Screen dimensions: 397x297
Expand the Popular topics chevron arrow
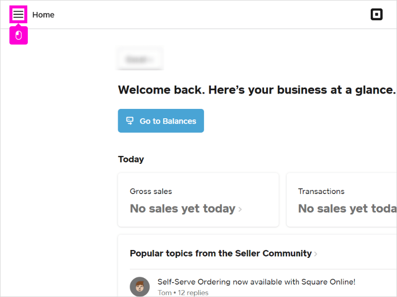pos(316,253)
